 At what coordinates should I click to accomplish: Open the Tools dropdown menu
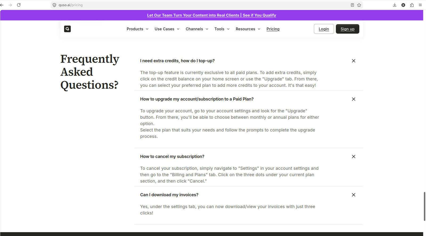222,29
